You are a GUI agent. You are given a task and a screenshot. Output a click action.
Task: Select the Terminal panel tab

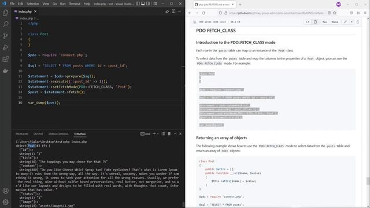point(80,133)
